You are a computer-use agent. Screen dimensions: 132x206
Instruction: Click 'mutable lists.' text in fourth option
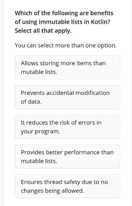coord(39,161)
